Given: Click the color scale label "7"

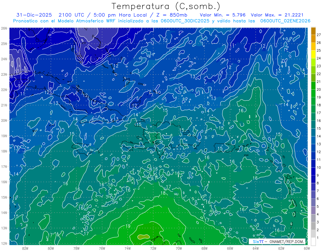Looking at the screenshot, I should point(318,191).
